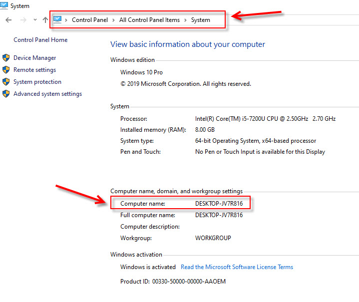This screenshot has height=302, width=359.
Task: Click the Advanced system settings shield icon
Action: [x=6, y=93]
